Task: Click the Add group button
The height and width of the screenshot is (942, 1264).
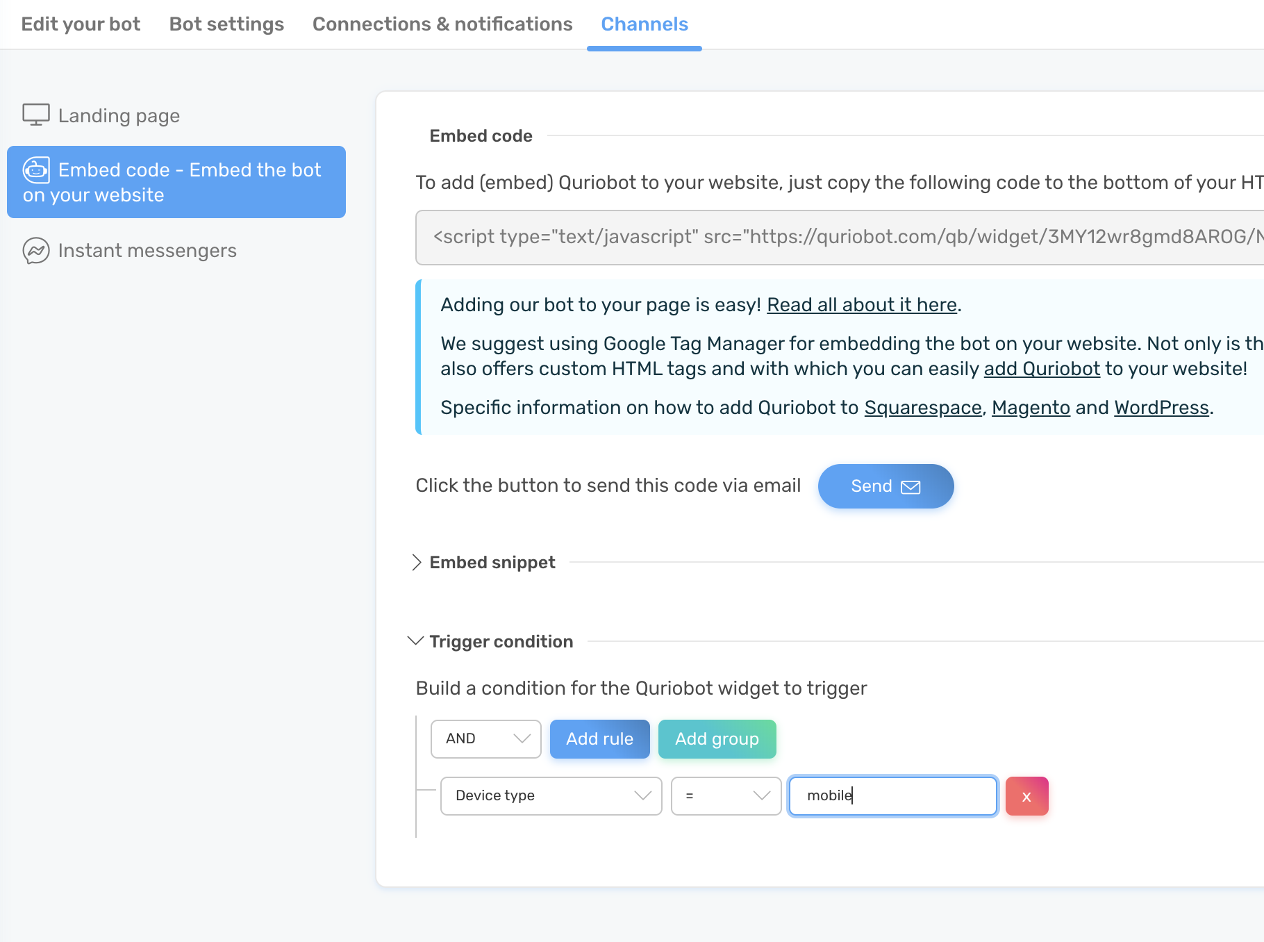Action: pyautogui.click(x=717, y=739)
